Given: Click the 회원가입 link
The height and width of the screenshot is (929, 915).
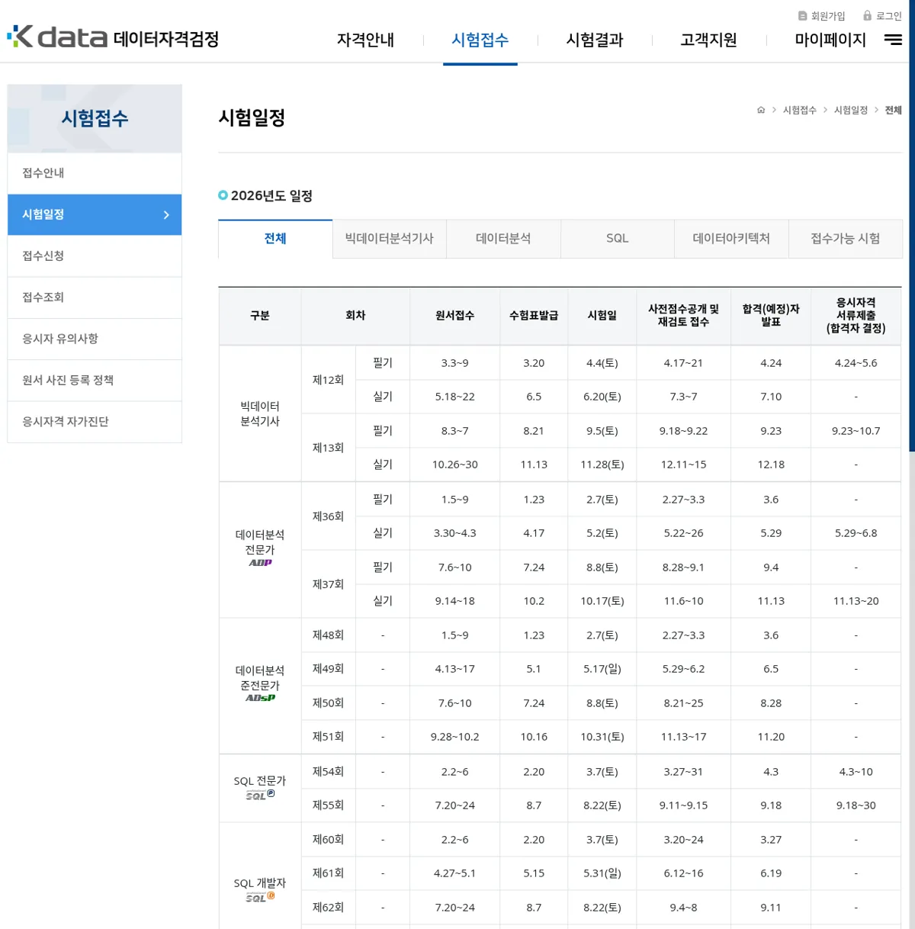Looking at the screenshot, I should [x=821, y=16].
